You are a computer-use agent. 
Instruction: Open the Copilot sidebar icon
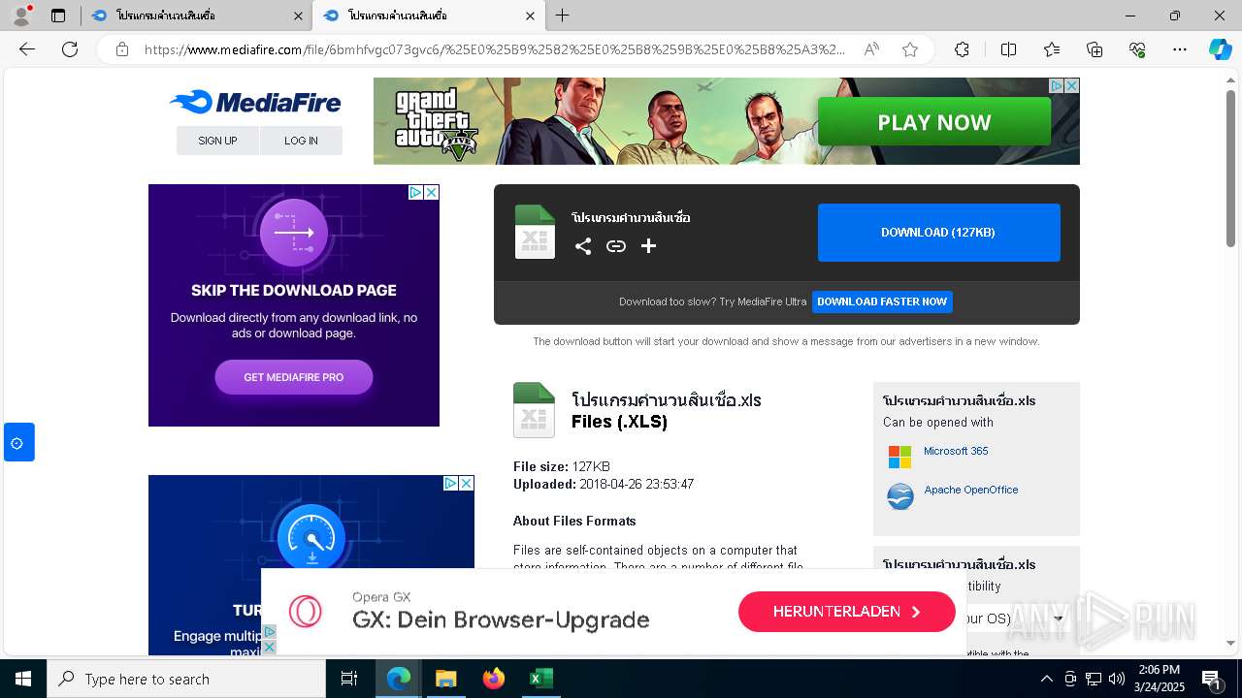(1221, 49)
